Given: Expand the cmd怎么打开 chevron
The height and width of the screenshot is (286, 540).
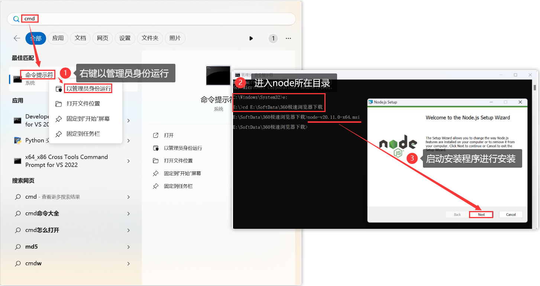Looking at the screenshot, I should (x=129, y=230).
